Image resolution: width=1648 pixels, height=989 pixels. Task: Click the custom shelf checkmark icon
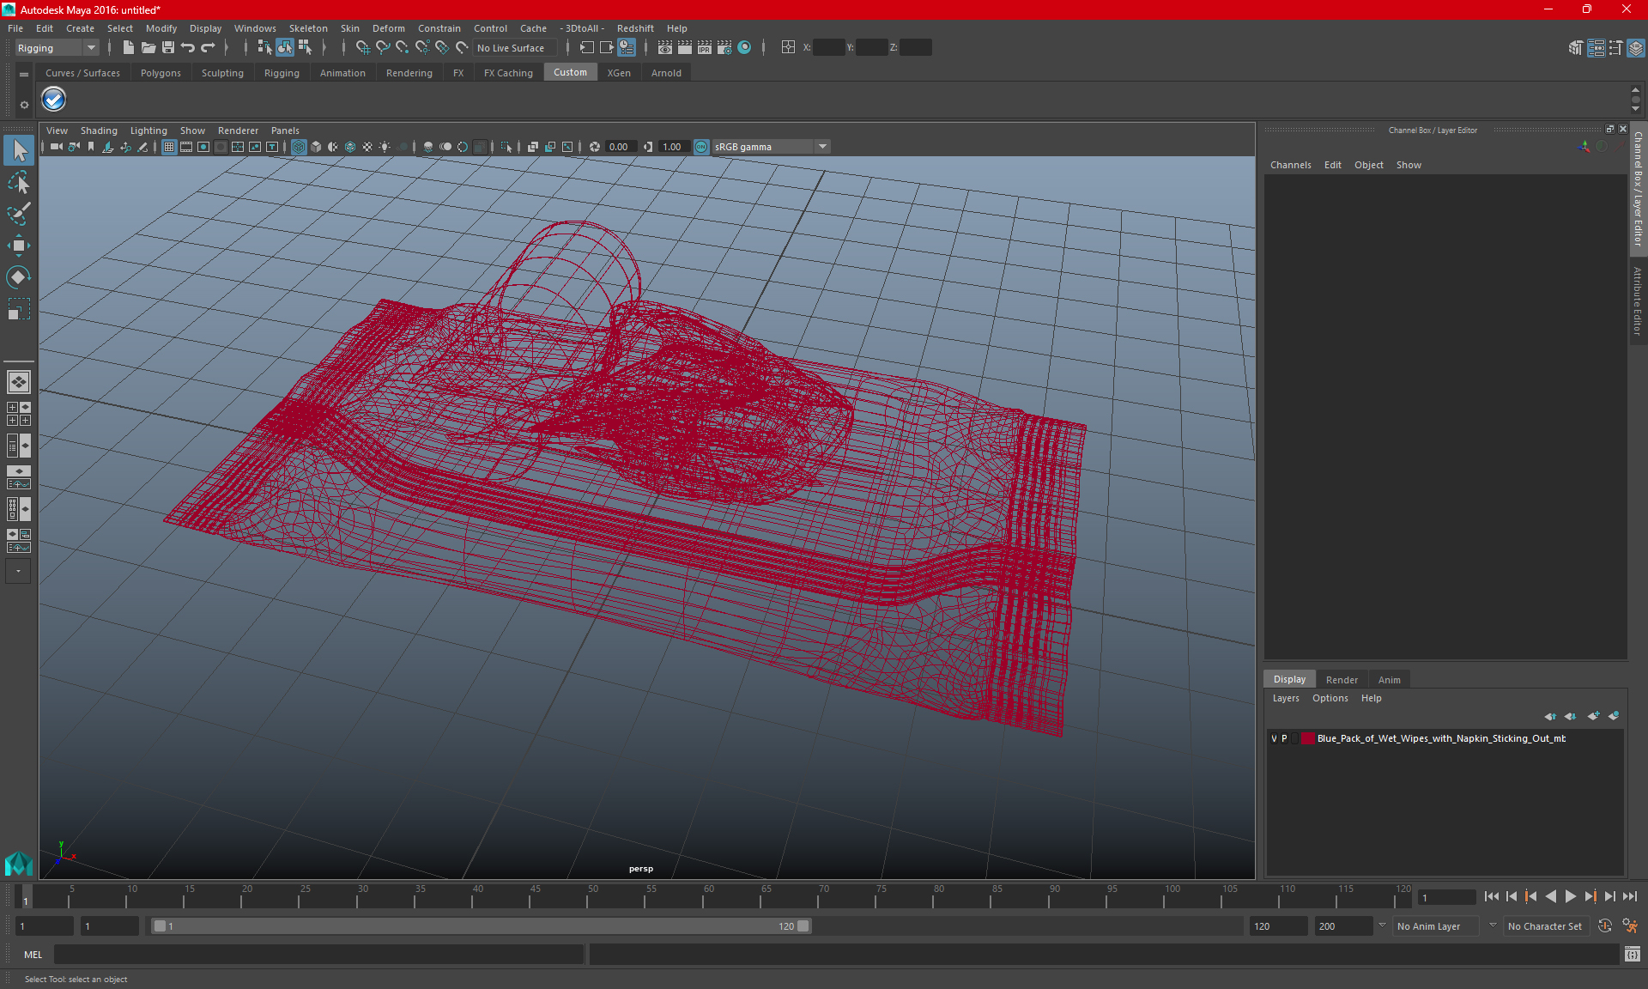(54, 100)
